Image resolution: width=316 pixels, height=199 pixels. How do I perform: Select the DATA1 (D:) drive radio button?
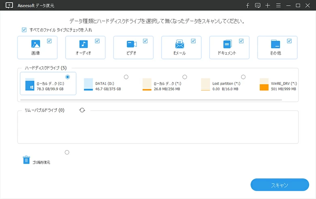coord(126,77)
